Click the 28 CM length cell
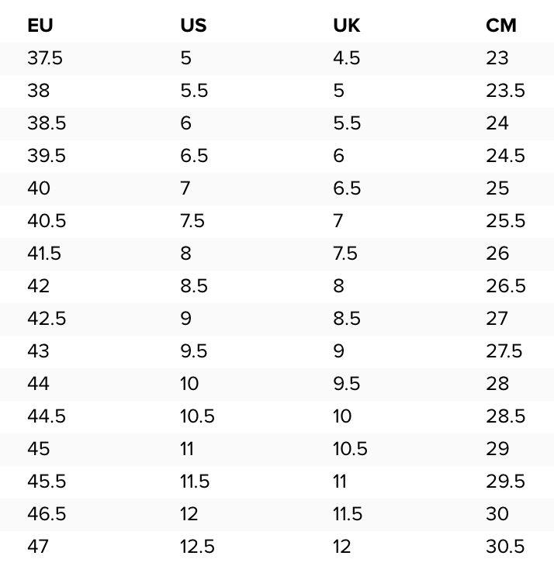Image resolution: width=554 pixels, height=573 pixels. [x=498, y=384]
